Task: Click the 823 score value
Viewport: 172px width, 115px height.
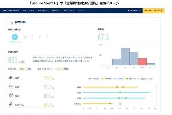Action: click(13, 60)
